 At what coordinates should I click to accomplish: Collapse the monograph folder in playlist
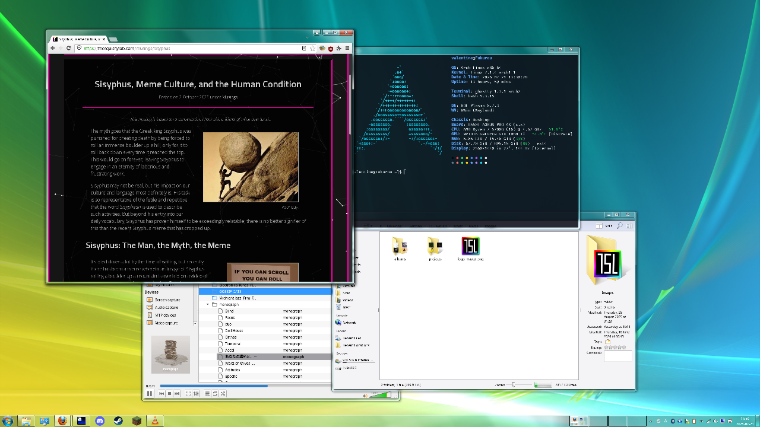(208, 304)
